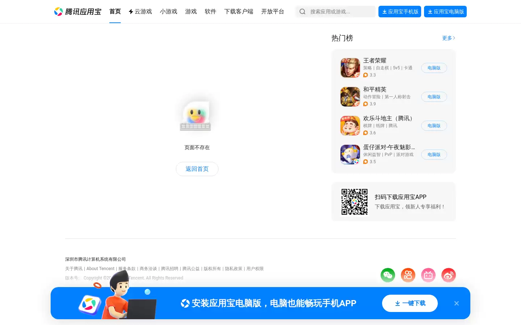Open the orange Kuaishou social icon
This screenshot has width=521, height=325.
pyautogui.click(x=408, y=275)
